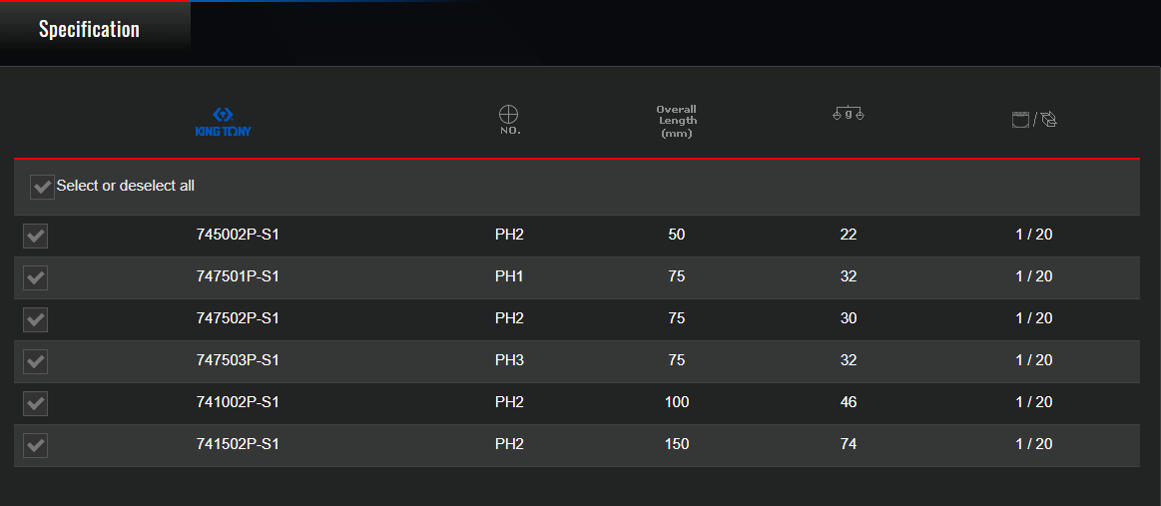Deselect the checkbox for 741002P-S1

pos(36,404)
